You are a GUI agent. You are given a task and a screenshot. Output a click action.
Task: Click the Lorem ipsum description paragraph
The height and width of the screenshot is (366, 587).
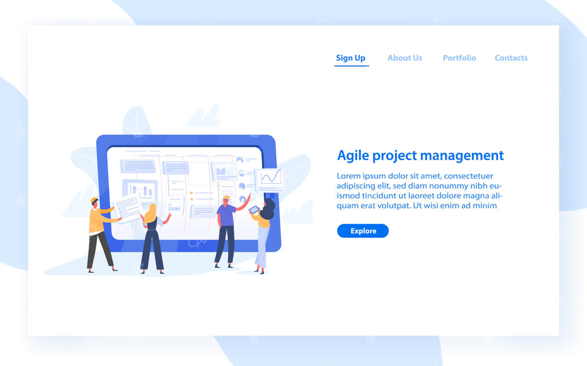419,191
